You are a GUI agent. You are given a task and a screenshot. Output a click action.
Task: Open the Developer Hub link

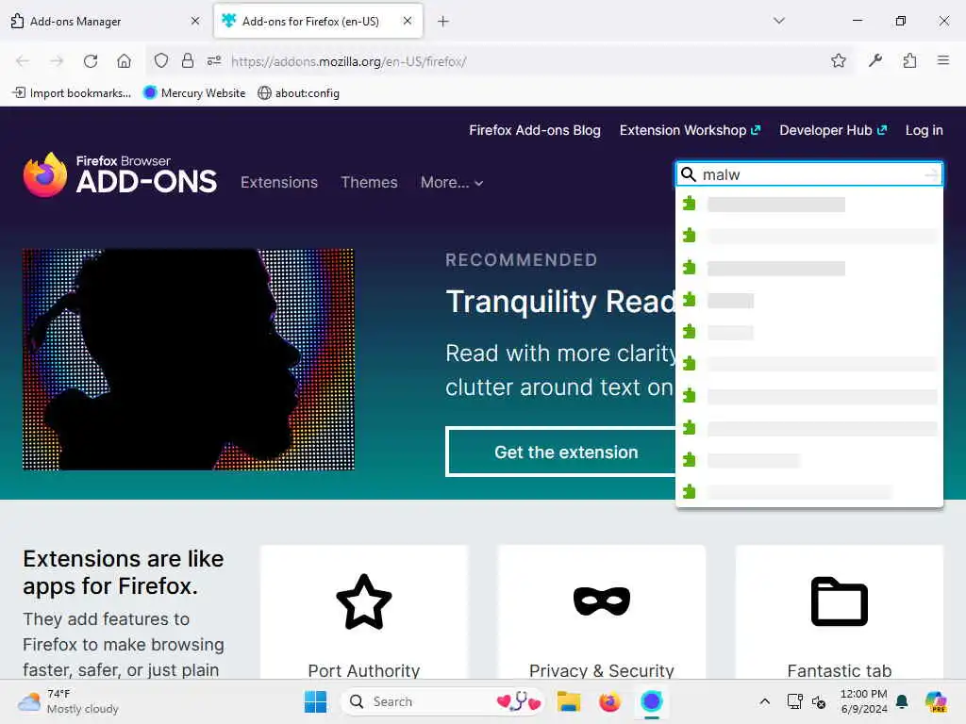coord(833,130)
